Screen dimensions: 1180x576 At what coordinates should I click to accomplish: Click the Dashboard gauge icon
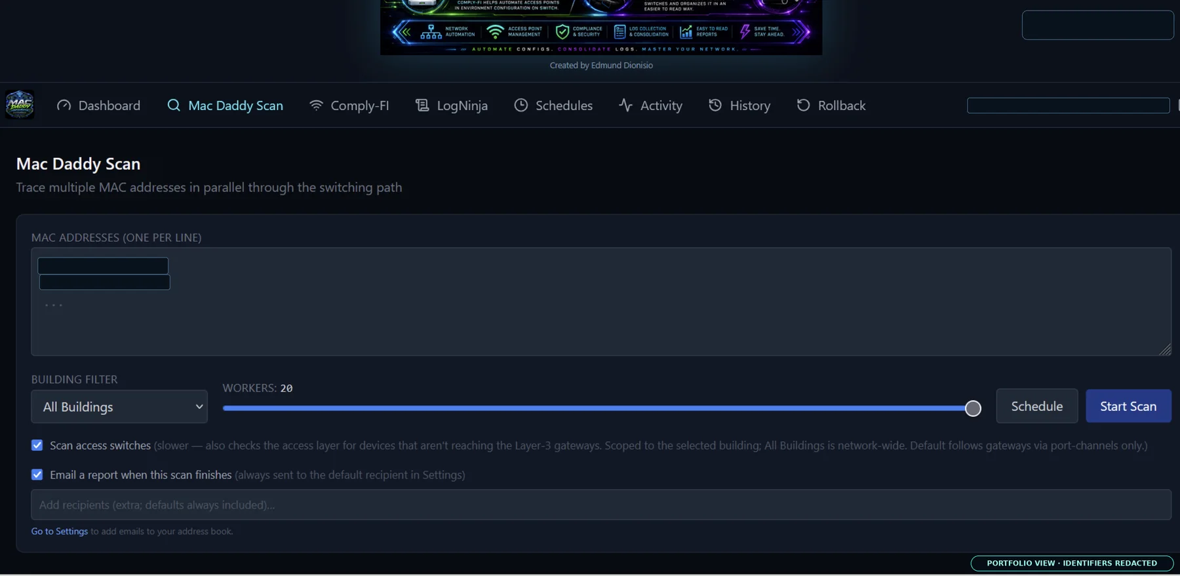coord(64,106)
